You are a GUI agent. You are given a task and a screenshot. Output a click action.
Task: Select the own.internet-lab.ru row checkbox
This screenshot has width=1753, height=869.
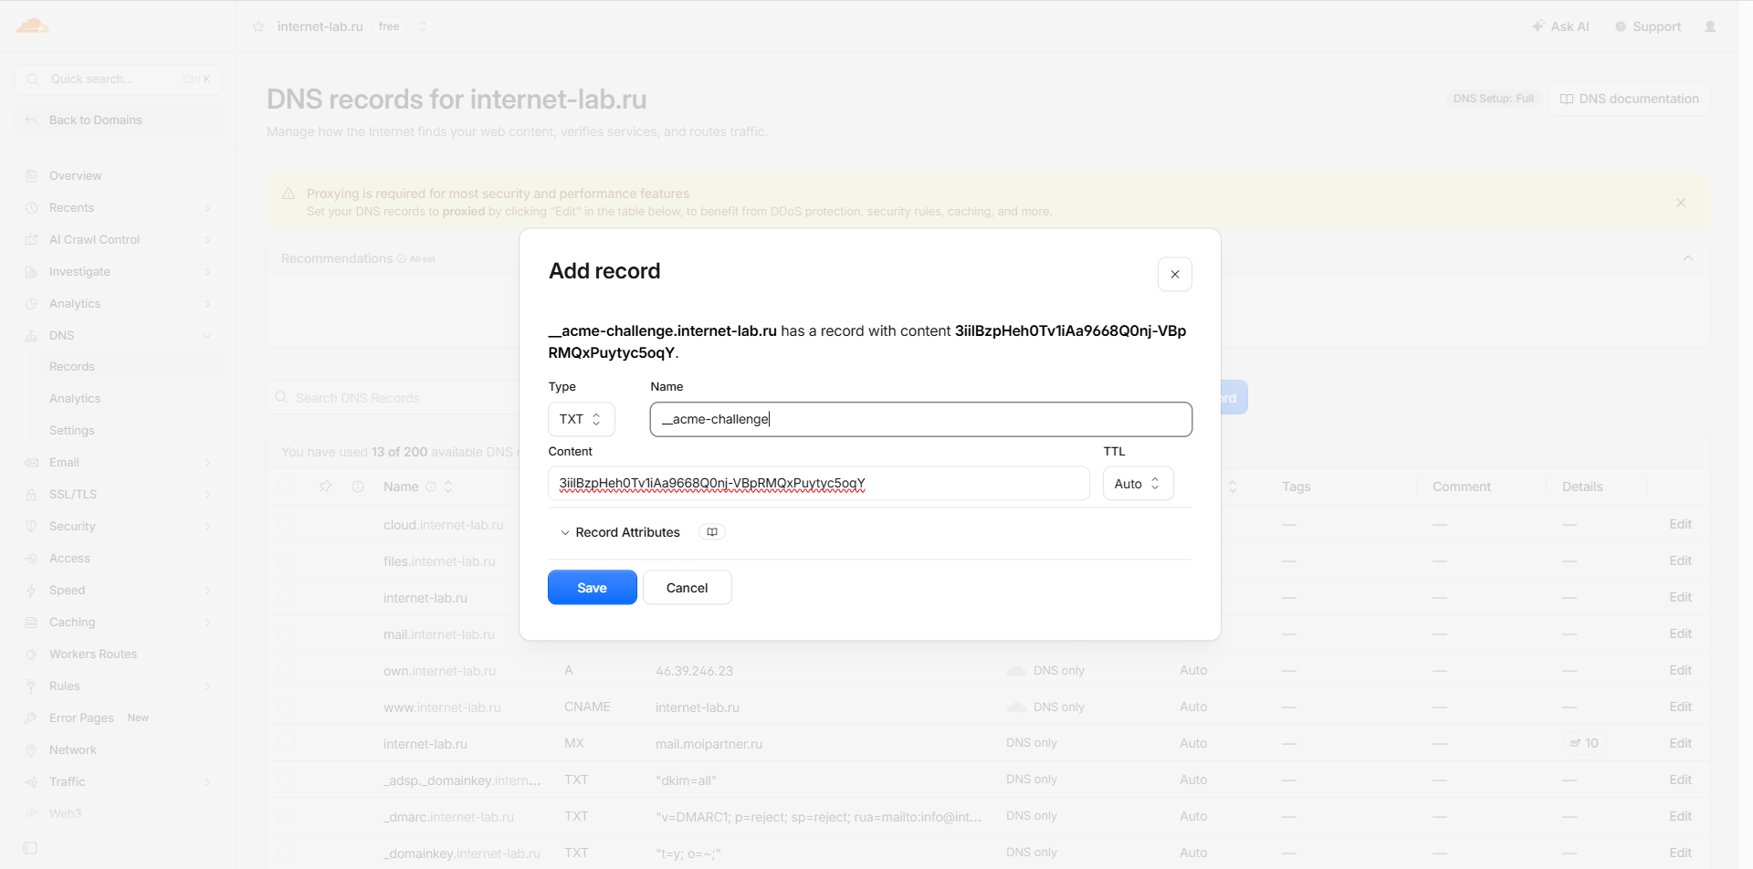point(288,671)
